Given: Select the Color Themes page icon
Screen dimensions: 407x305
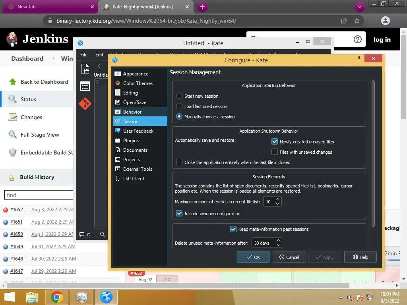Looking at the screenshot, I should tap(118, 83).
